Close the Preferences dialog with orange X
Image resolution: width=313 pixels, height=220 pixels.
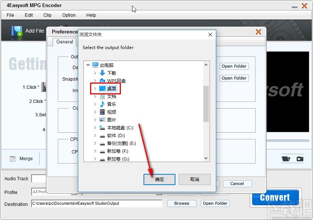258,32
